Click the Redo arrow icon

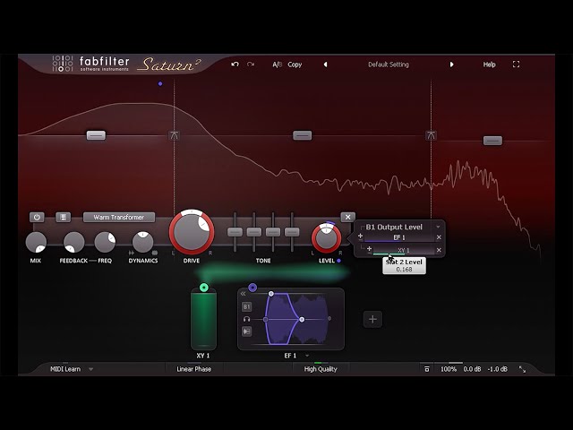(x=251, y=64)
